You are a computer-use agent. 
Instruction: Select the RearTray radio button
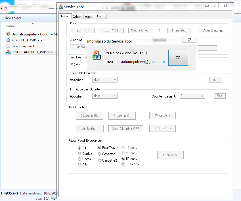99,148
